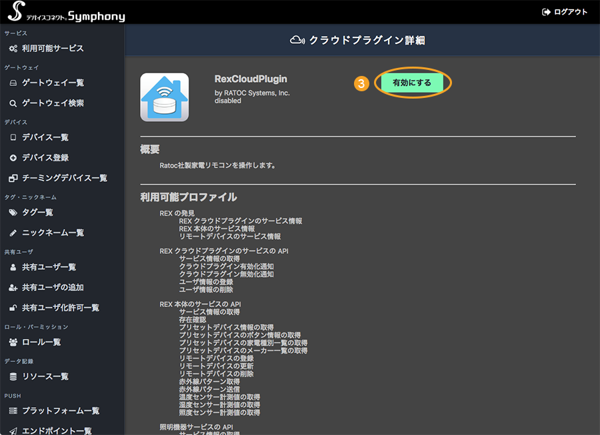Click the user icon for 共有ユーザ一覧
The width and height of the screenshot is (600, 435).
tap(13, 267)
